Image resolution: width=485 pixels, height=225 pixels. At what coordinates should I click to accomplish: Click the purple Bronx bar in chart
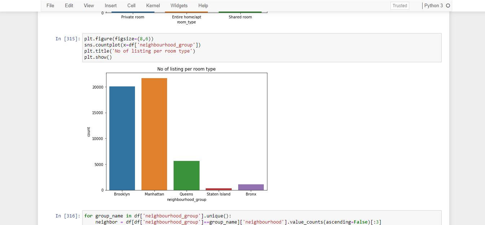pos(251,187)
